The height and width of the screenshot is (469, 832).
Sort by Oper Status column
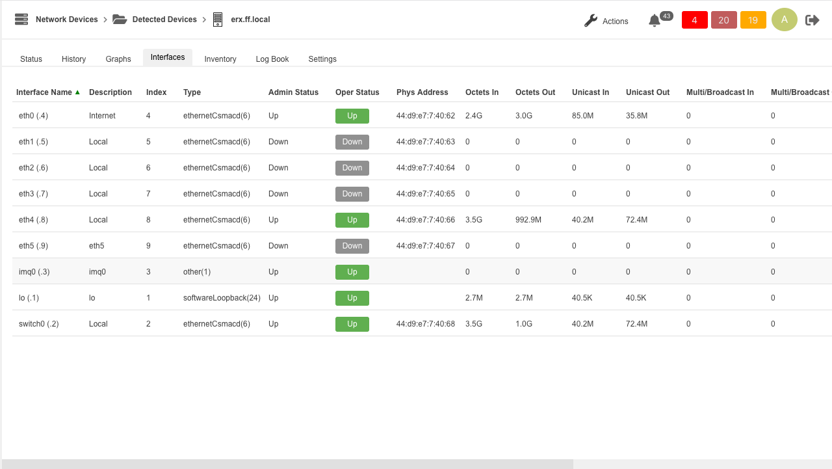coord(357,92)
